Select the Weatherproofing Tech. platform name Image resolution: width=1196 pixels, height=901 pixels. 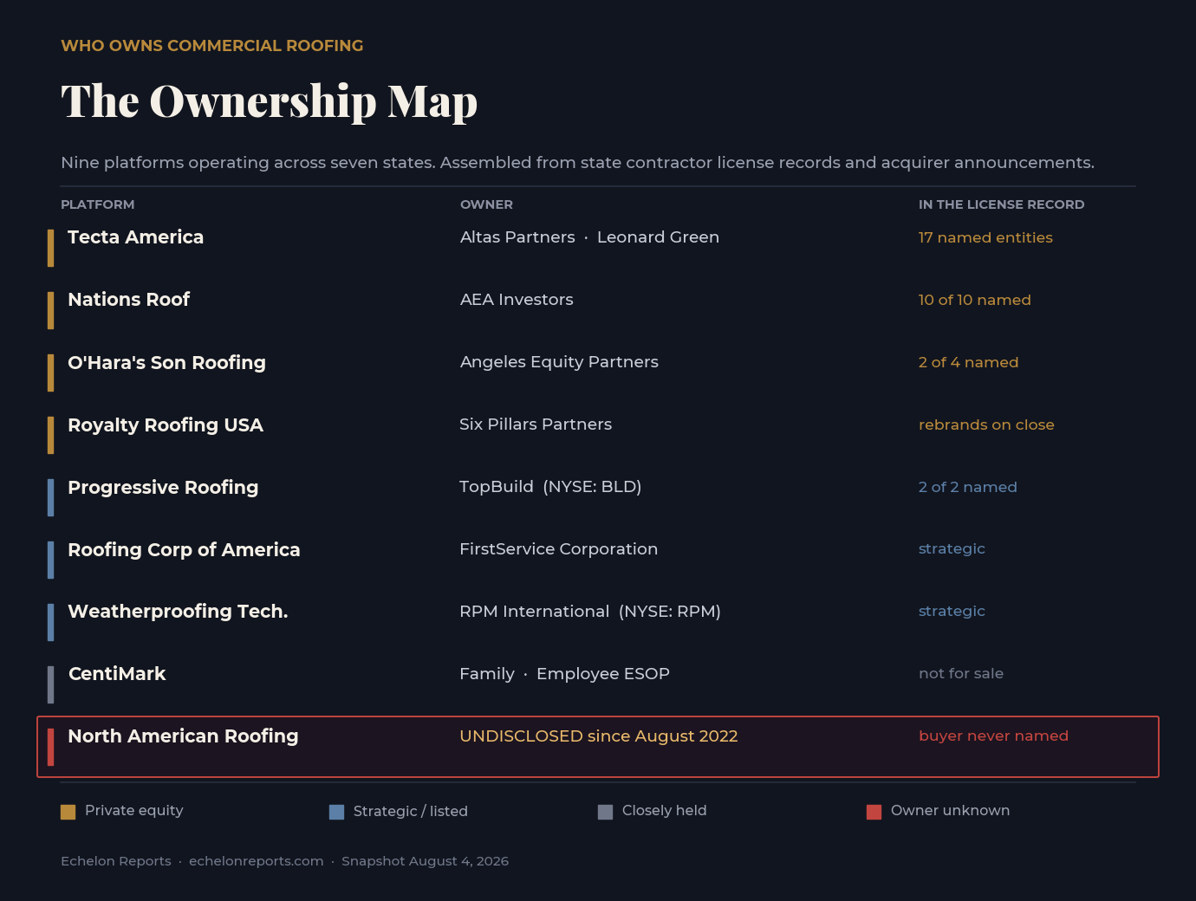pyautogui.click(x=178, y=612)
